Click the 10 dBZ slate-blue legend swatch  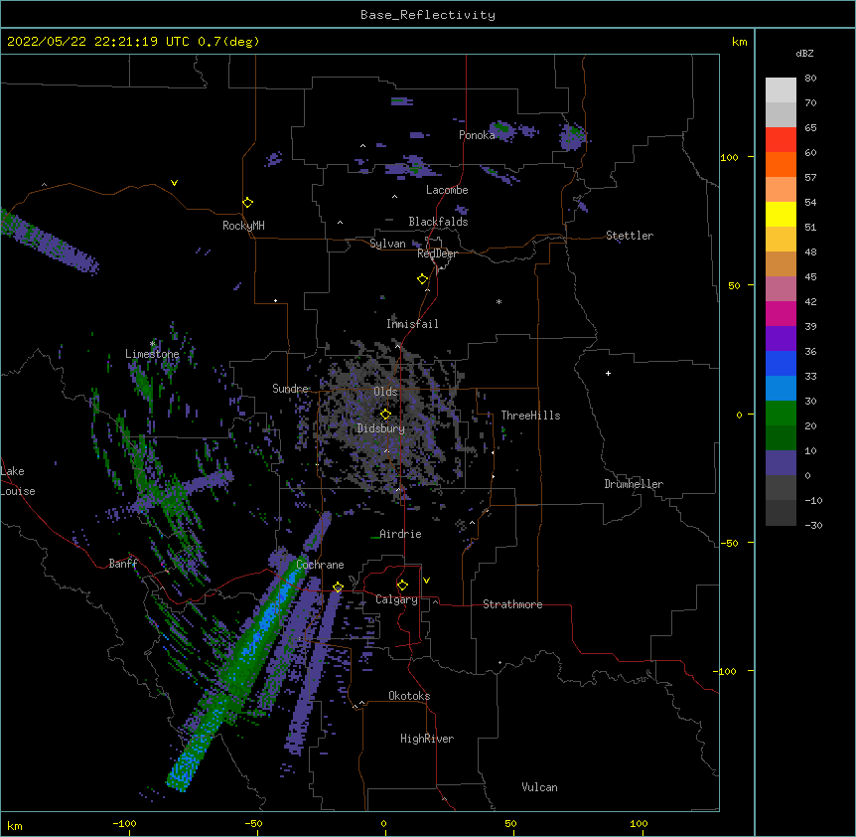click(x=781, y=463)
